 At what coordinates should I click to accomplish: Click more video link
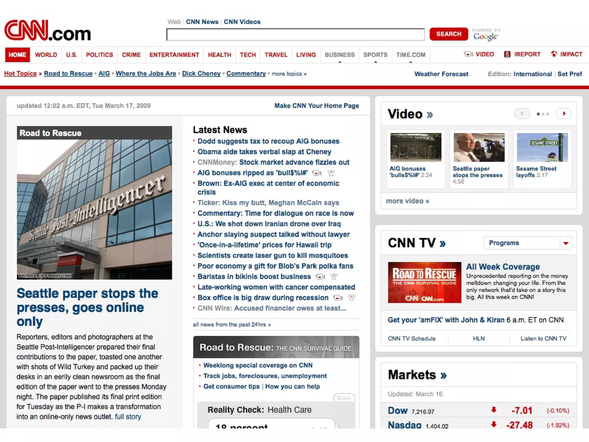[408, 201]
